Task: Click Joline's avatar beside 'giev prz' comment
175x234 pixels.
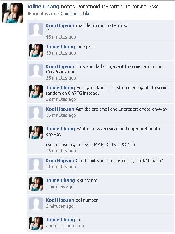Action: [36, 50]
